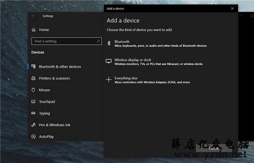Click the Pen & Windows Ink icon
The height and width of the screenshot is (163, 254).
(x=33, y=125)
